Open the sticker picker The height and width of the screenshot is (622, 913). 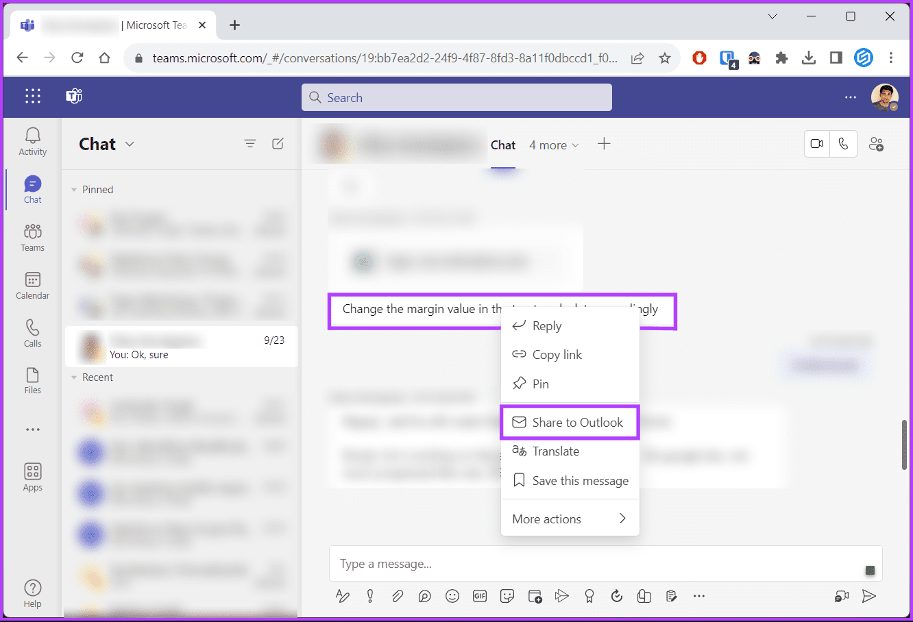coord(507,596)
